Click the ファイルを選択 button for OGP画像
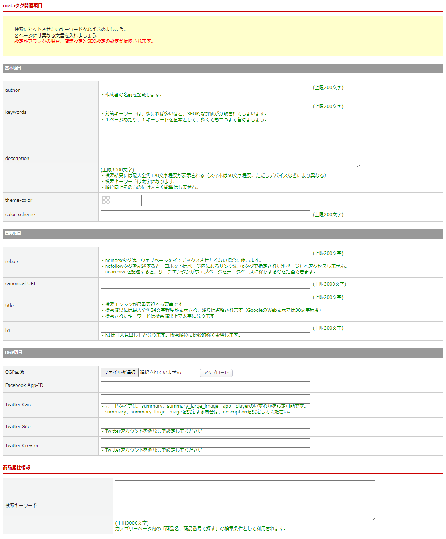Image resolution: width=446 pixels, height=539 pixels. click(120, 372)
